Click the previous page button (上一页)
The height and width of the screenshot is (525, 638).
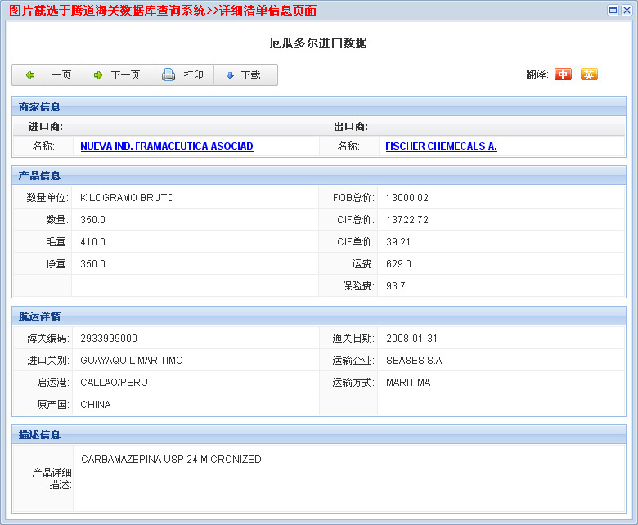point(48,75)
